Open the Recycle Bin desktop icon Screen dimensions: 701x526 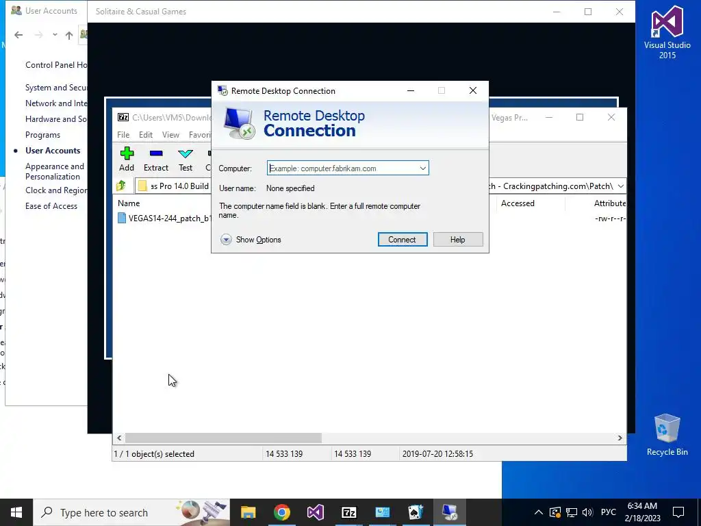(667, 435)
